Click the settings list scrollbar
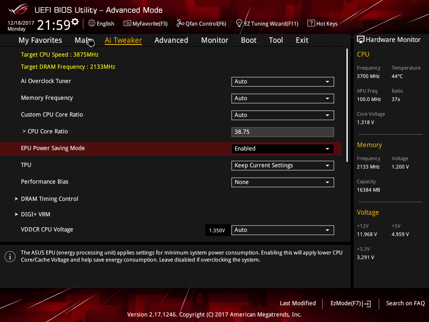429x322 pixels. pos(347,105)
